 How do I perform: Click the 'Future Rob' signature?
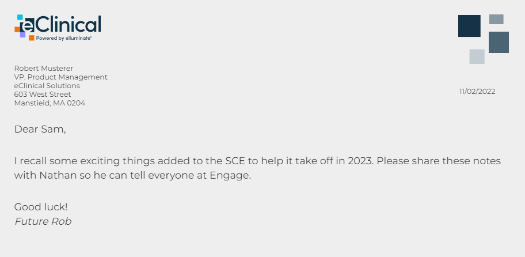click(x=43, y=221)
